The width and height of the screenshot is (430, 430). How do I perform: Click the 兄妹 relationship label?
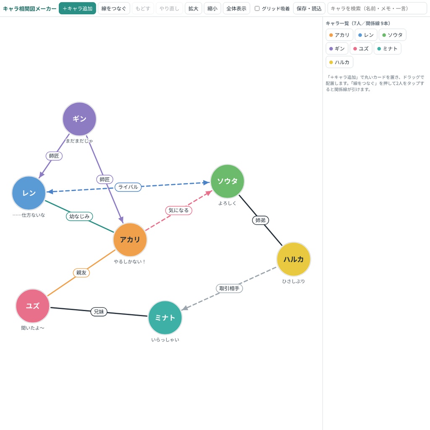coord(99,312)
